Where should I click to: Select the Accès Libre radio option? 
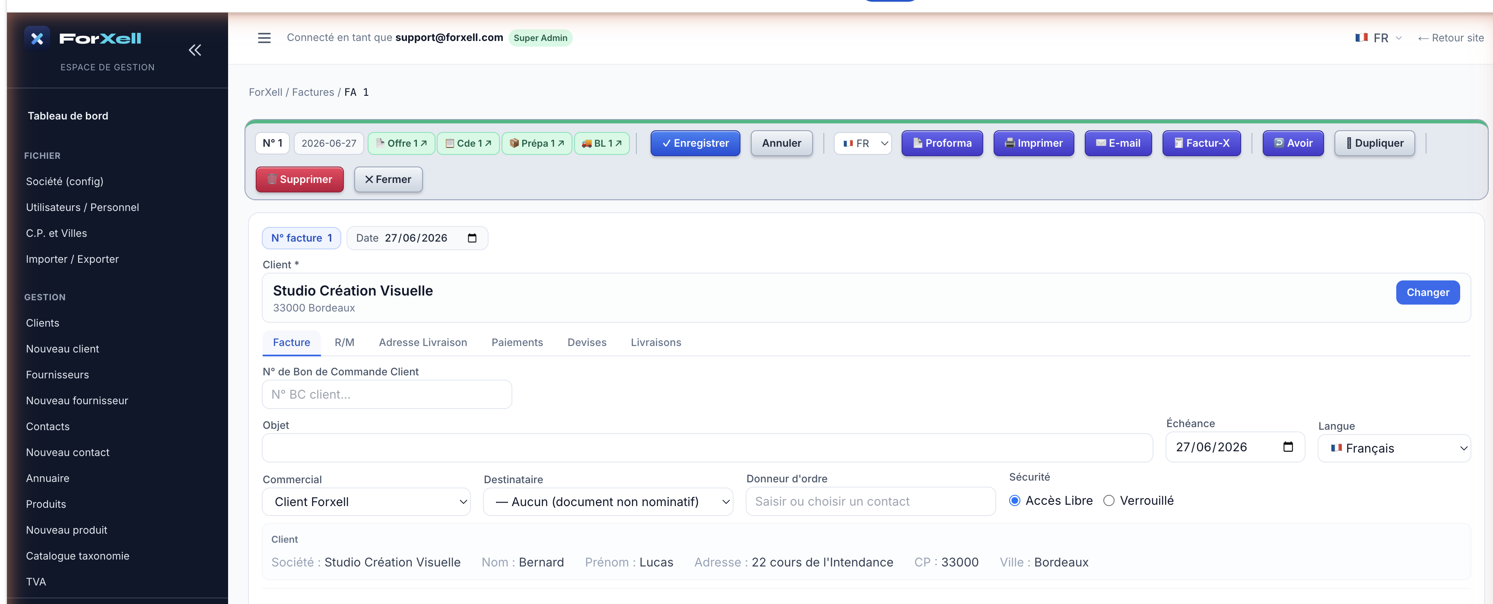click(1014, 501)
